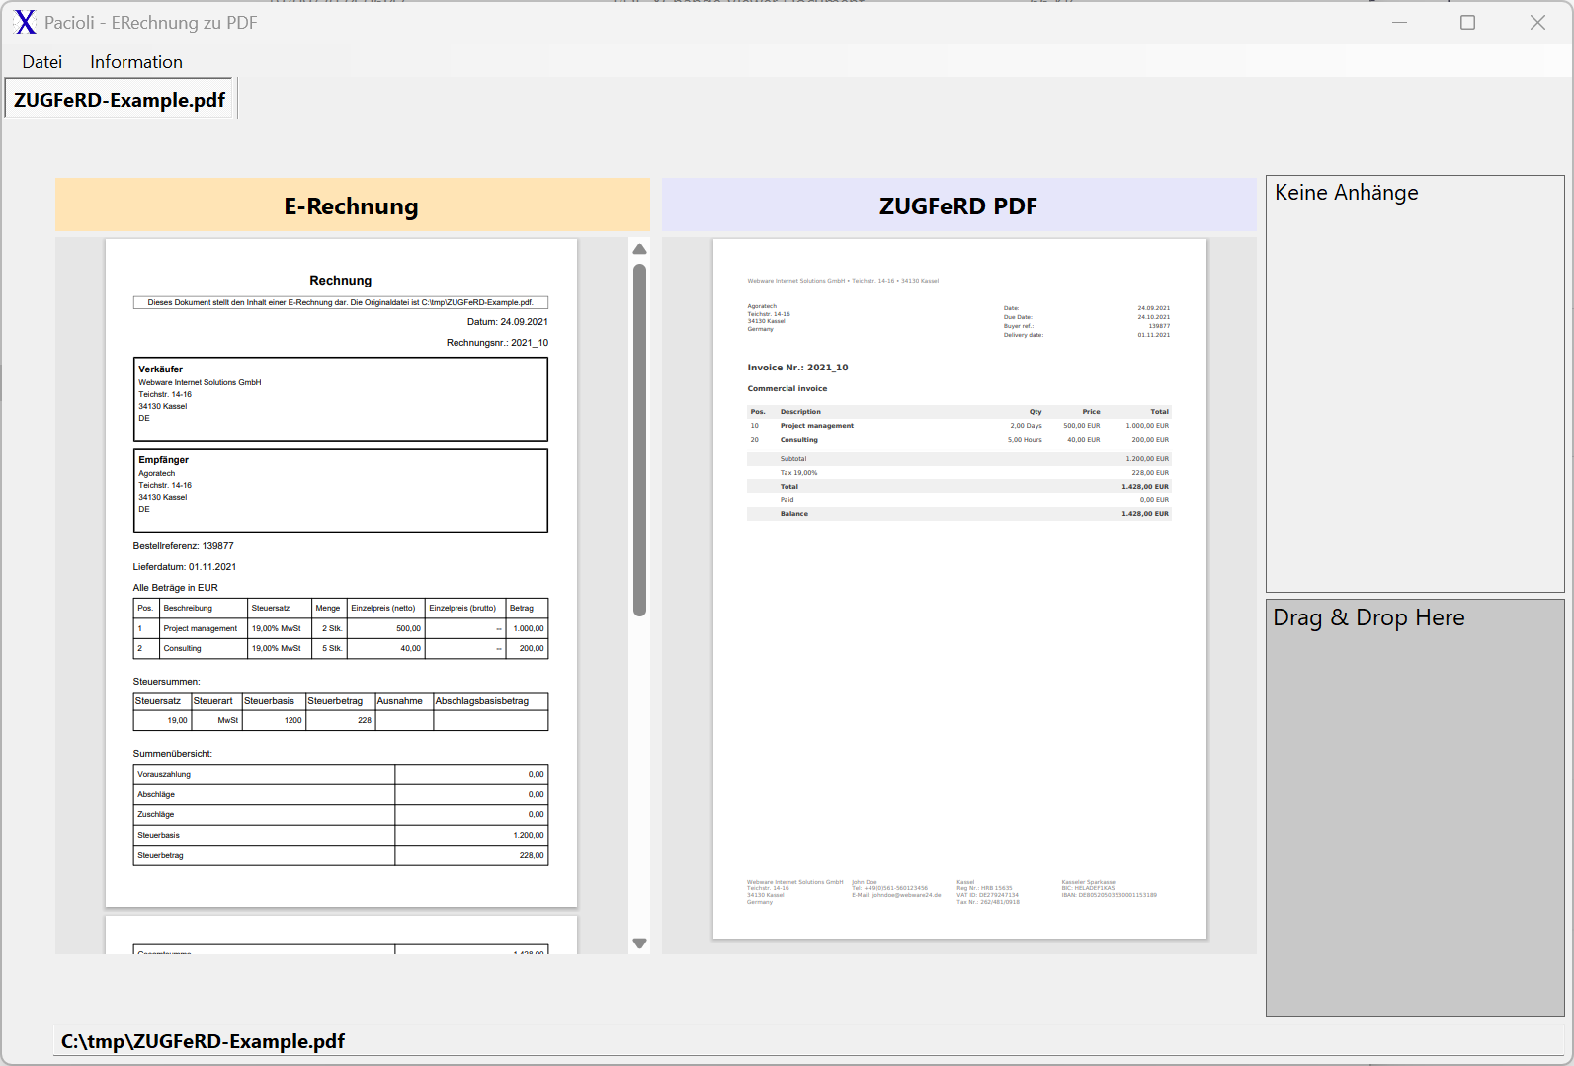Open the Datei menu
The image size is (1574, 1066).
41,62
